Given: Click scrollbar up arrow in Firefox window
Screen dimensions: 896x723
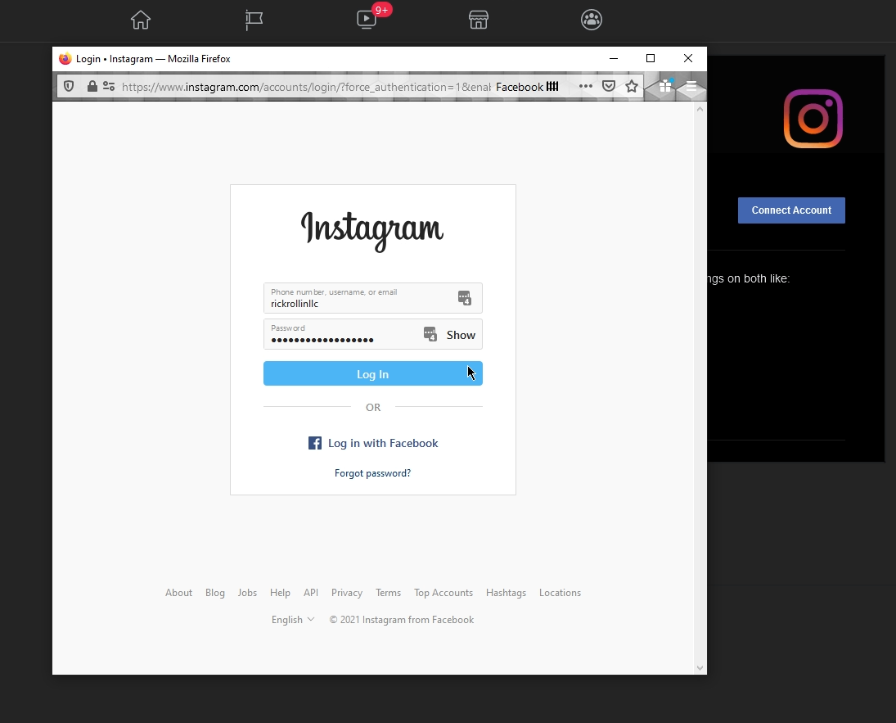Looking at the screenshot, I should coord(700,109).
